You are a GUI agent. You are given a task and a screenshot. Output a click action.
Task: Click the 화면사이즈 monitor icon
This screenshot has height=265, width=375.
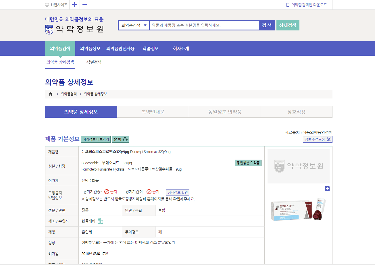point(47,5)
